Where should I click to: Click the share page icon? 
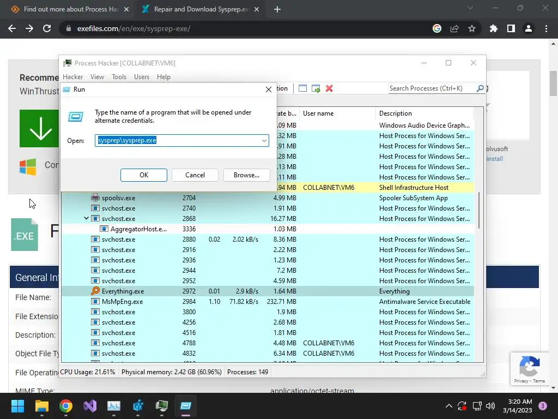pos(454,28)
